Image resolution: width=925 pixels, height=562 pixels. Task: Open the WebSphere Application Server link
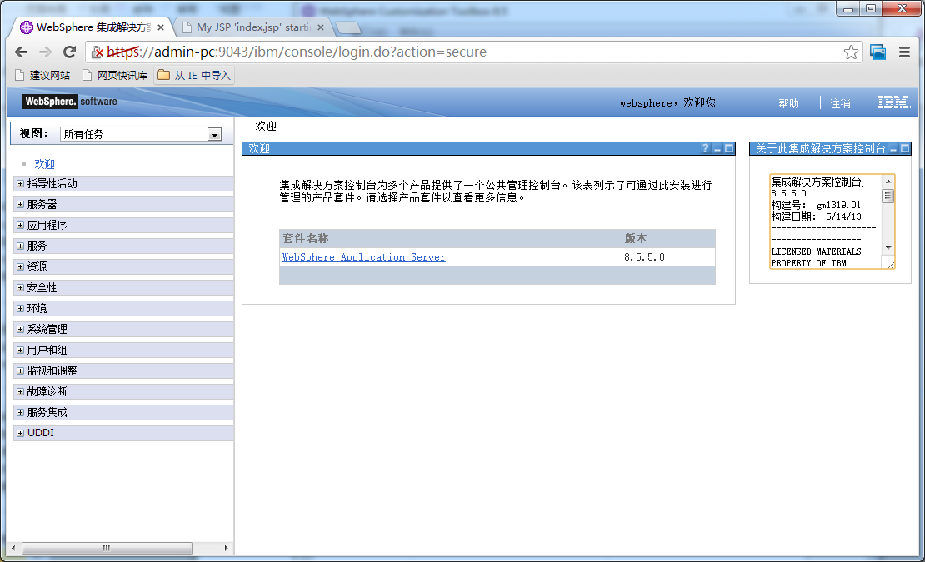click(363, 256)
